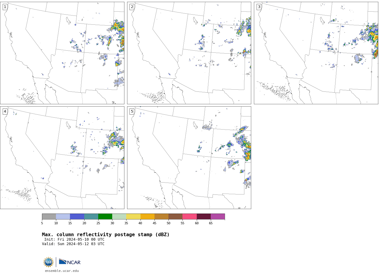Click the yellow 35-40 dBZ swatch
This screenshot has width=381, height=274.
(133, 217)
